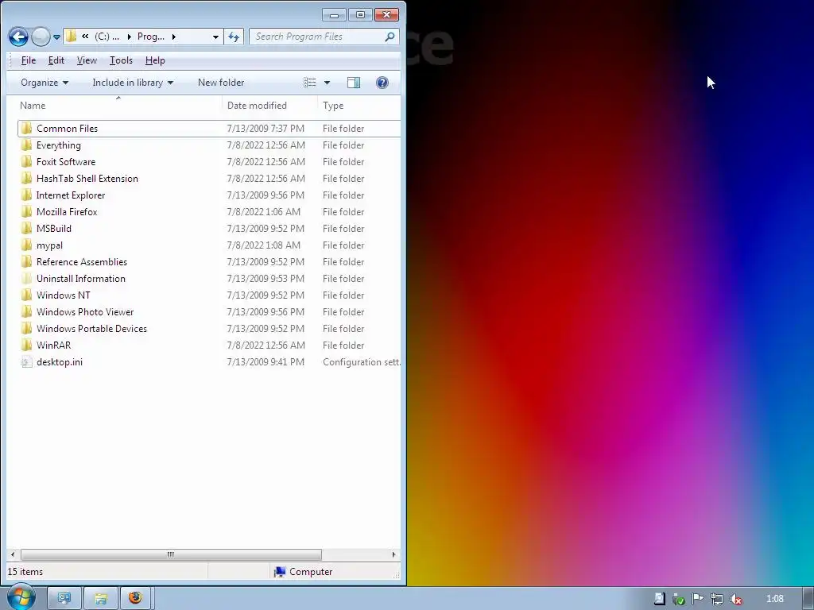Open the More view options arrow

click(x=327, y=83)
